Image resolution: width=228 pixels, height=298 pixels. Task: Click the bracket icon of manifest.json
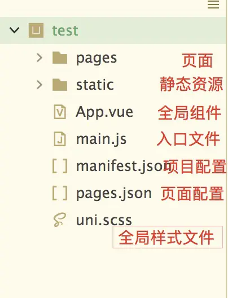(60, 166)
